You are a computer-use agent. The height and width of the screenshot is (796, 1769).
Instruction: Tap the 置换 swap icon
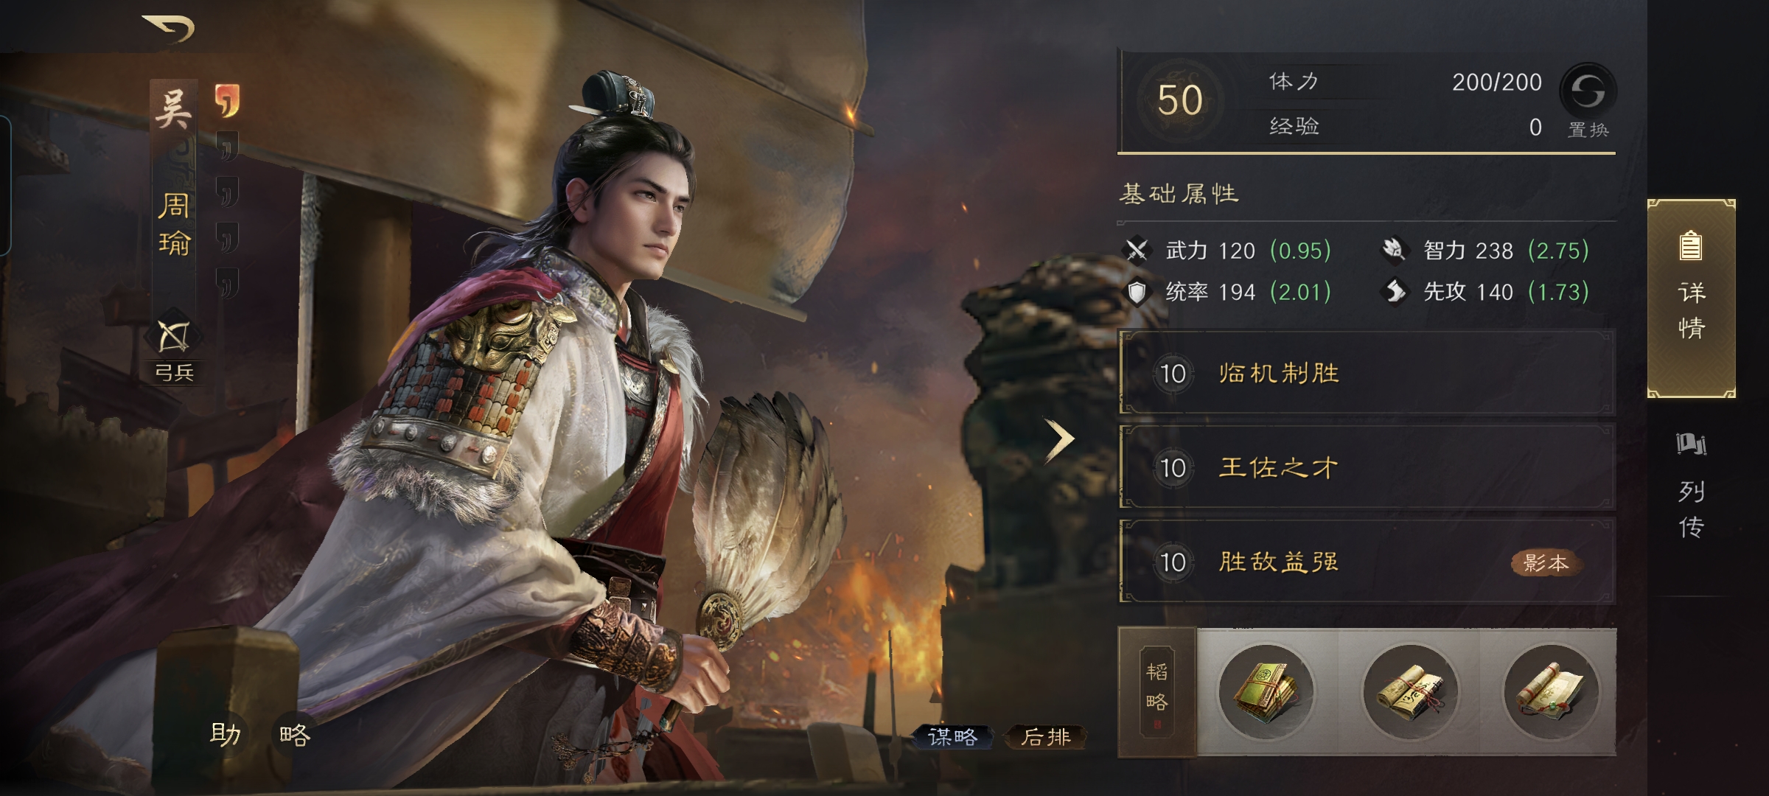(x=1588, y=91)
